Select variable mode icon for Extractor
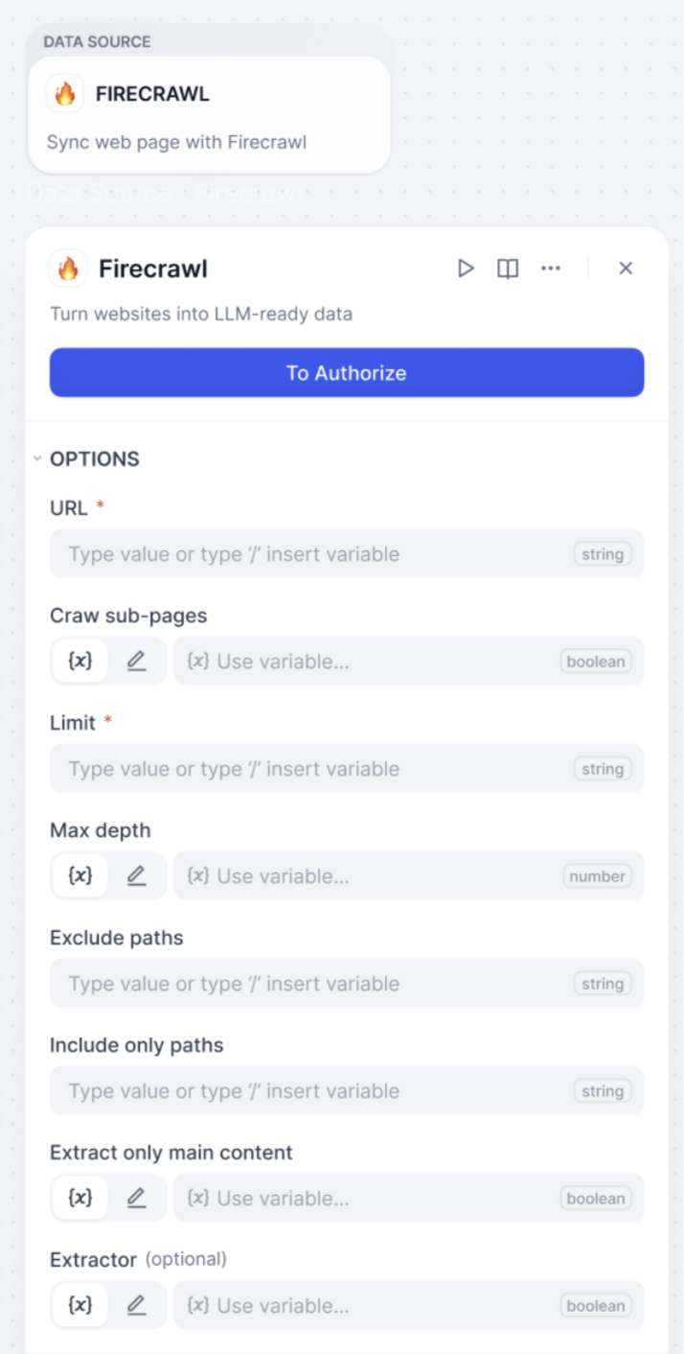684x1354 pixels. pos(80,1306)
